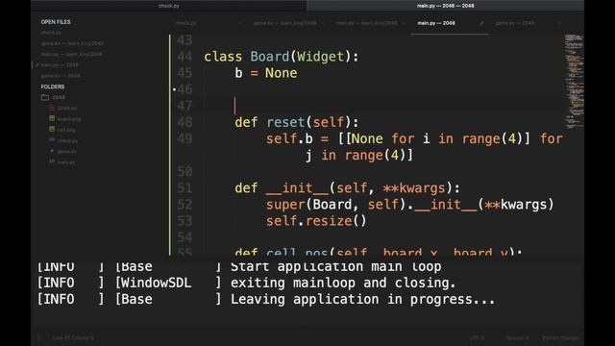615x346 pixels.
Task: Click the board.png image file icon
Action: (52, 118)
